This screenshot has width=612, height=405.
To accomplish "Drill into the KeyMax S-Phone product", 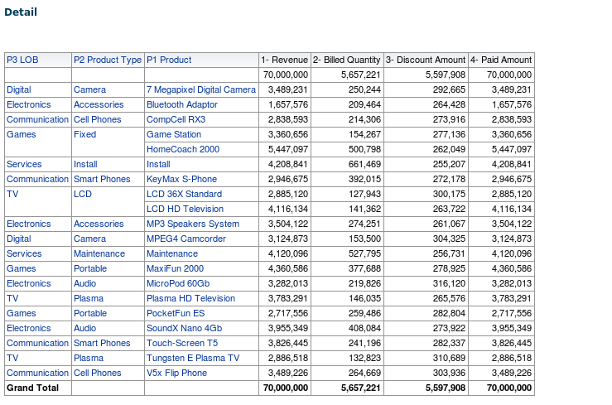I will tap(182, 179).
